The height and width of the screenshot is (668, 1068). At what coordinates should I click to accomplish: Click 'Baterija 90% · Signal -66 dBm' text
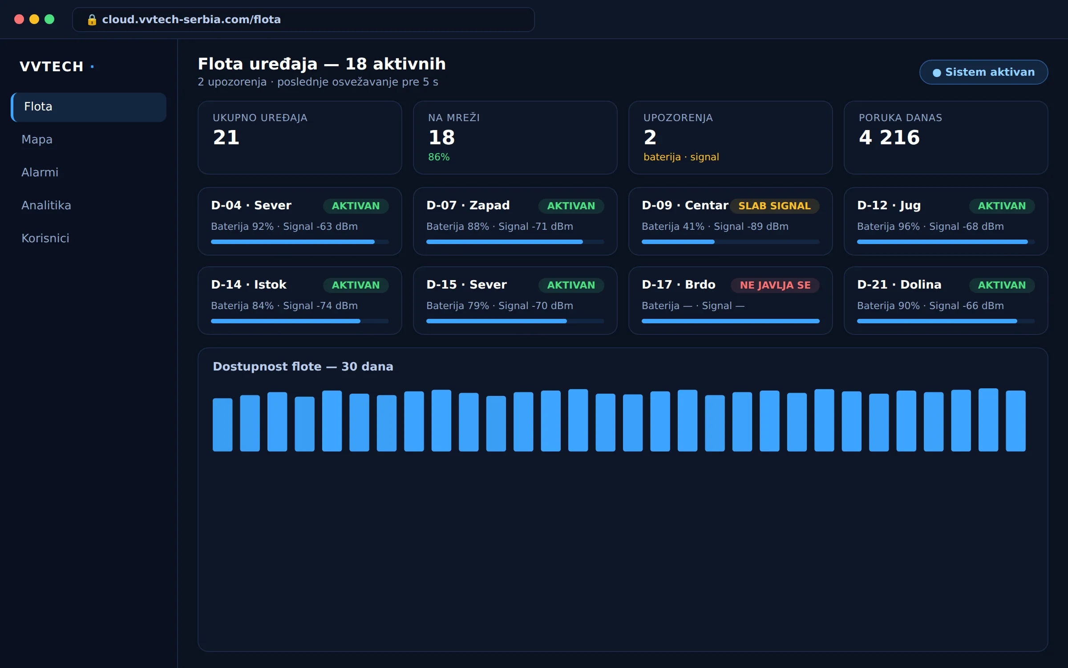930,306
